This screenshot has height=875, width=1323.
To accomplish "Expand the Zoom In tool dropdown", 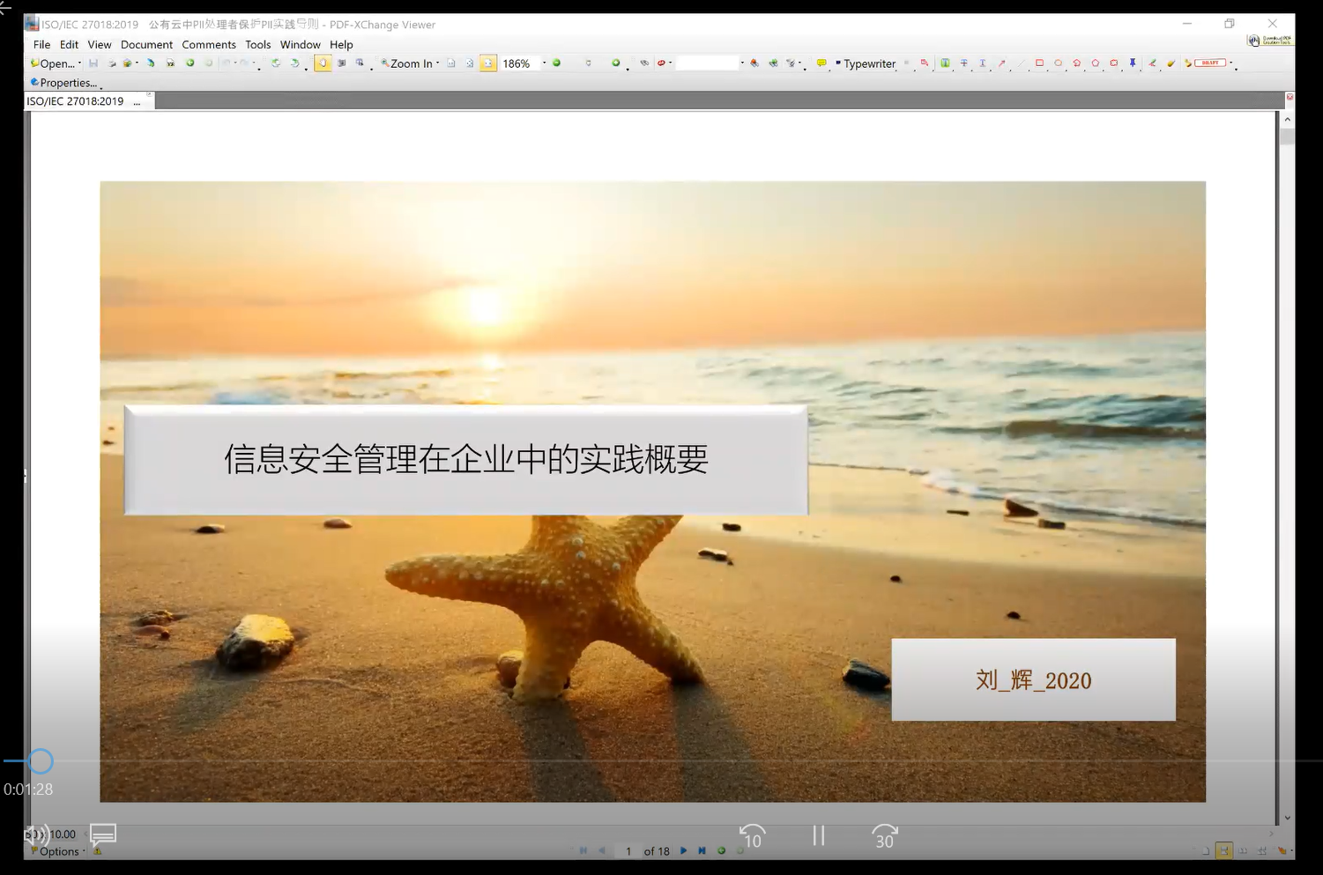I will (438, 63).
